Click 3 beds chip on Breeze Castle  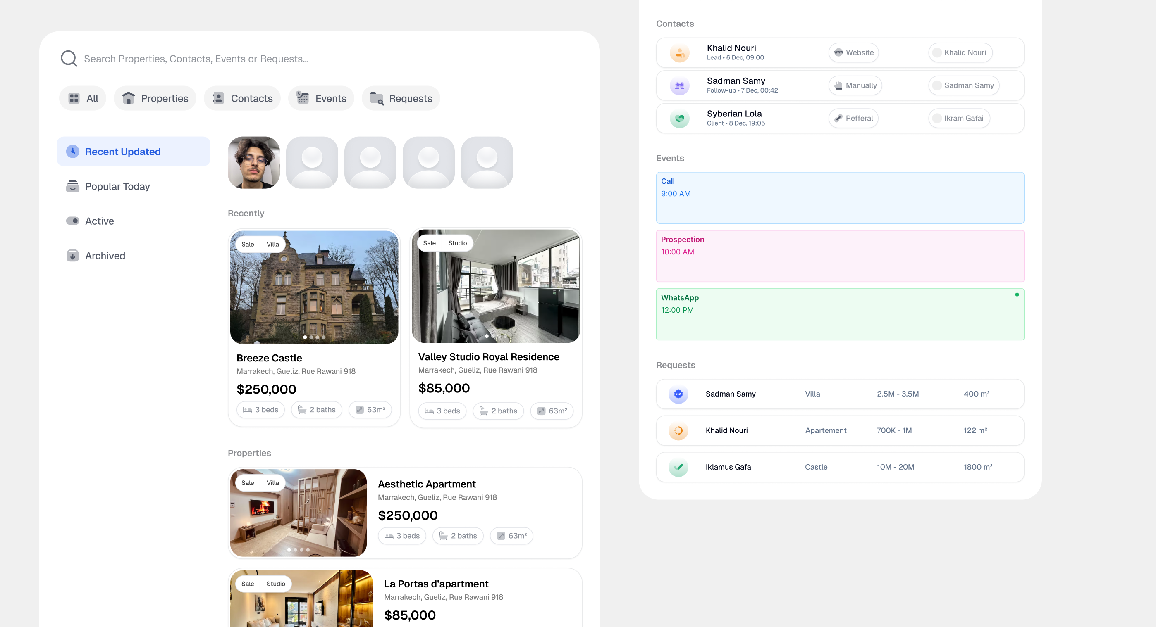coord(260,410)
